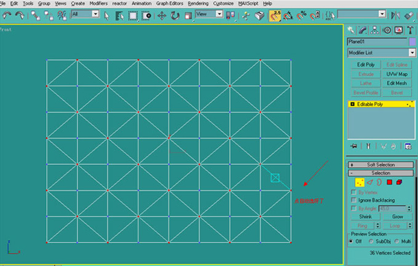Activate the Select and Link tool

coord(36,16)
